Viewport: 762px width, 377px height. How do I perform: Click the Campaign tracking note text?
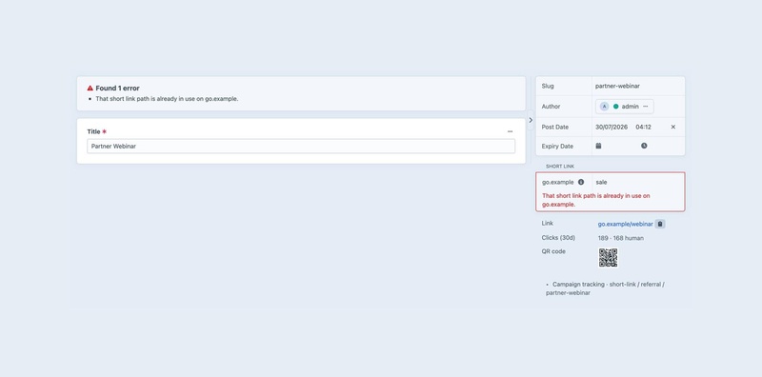click(605, 288)
